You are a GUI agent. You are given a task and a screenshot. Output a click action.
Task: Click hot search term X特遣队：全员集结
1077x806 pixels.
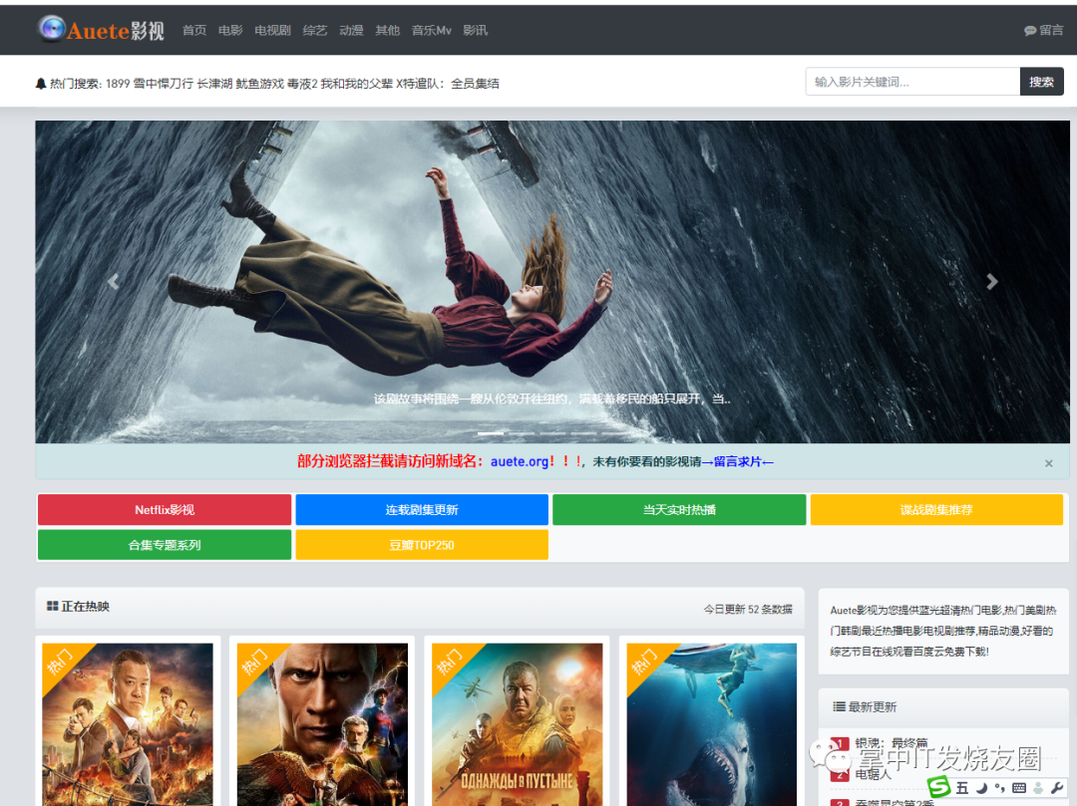[x=448, y=84]
